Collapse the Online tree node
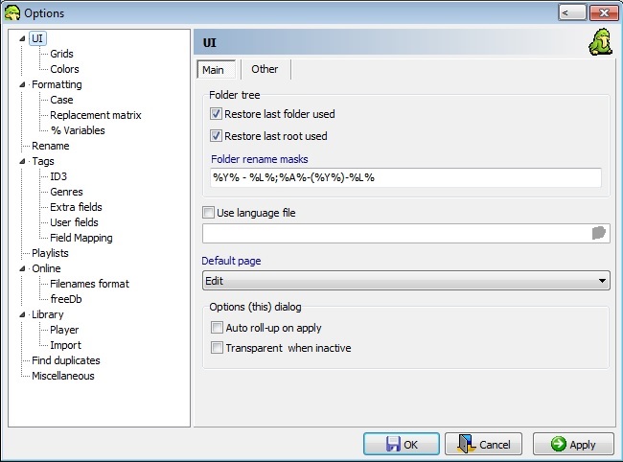 (22, 268)
